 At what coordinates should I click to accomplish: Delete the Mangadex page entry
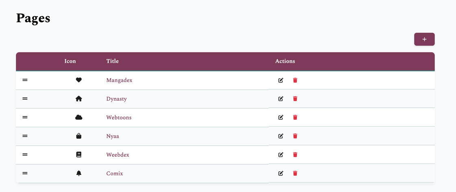295,80
